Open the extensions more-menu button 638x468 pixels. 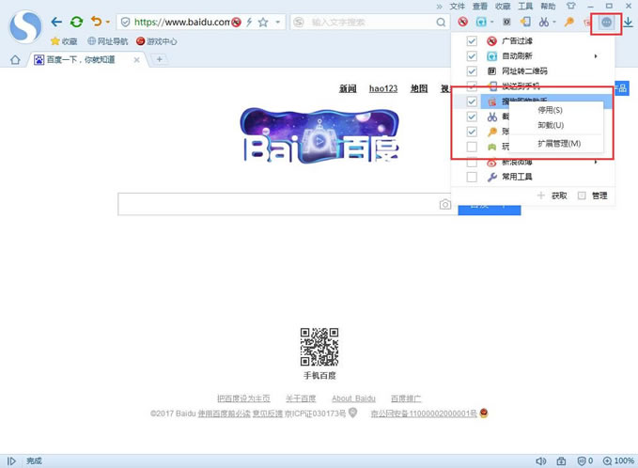pyautogui.click(x=606, y=23)
